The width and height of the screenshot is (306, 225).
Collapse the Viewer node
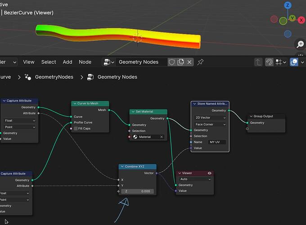[180, 173]
